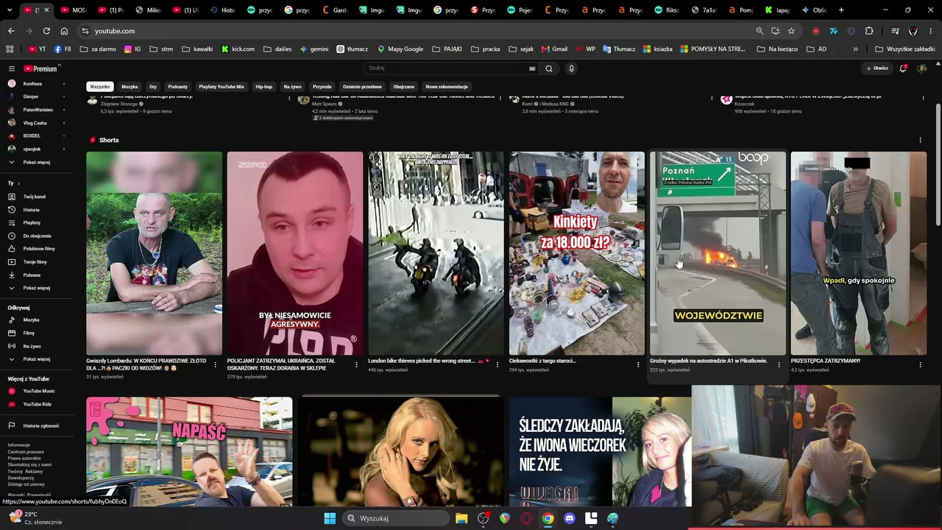Open options for Ciekawostki z targu short
This screenshot has height=530, width=942.
coord(638,364)
